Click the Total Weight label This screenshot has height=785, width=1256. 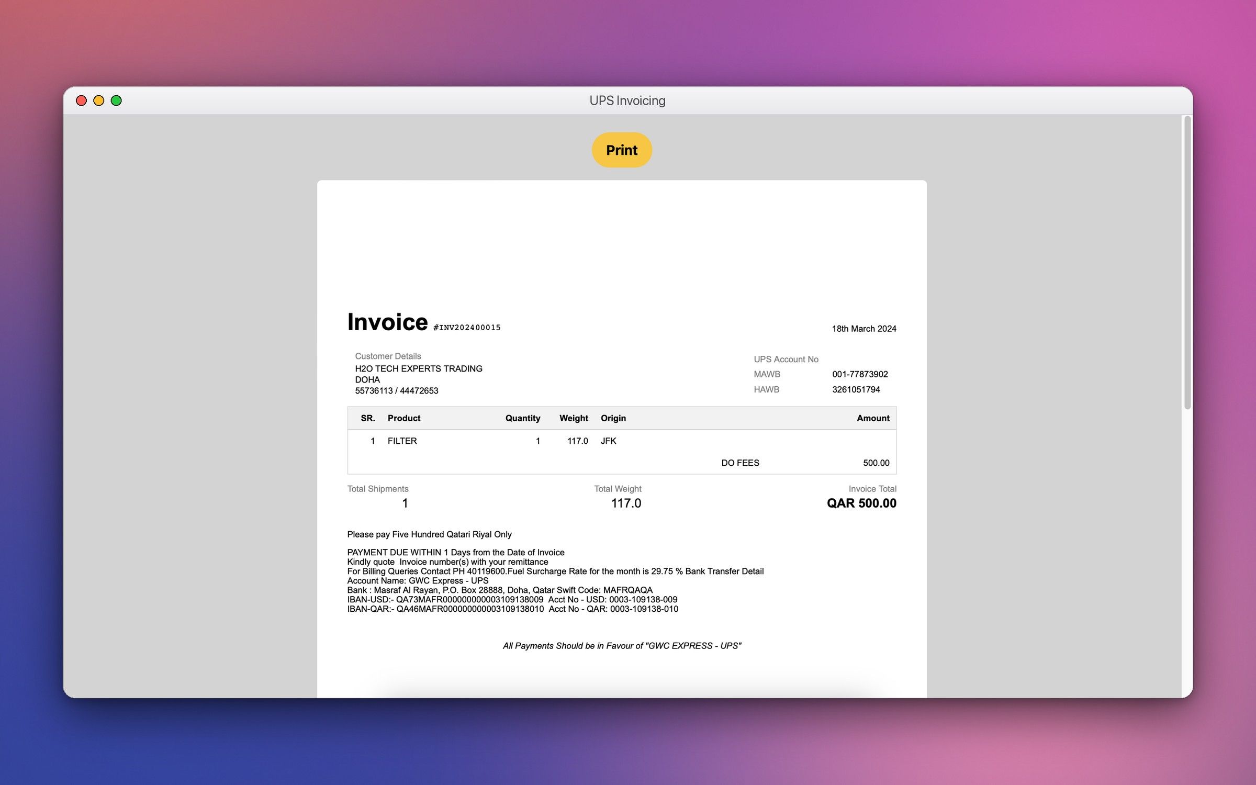[618, 489]
